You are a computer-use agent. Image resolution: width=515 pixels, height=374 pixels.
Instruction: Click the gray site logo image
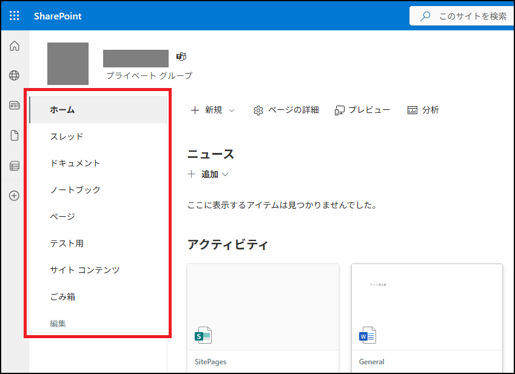pos(68,63)
